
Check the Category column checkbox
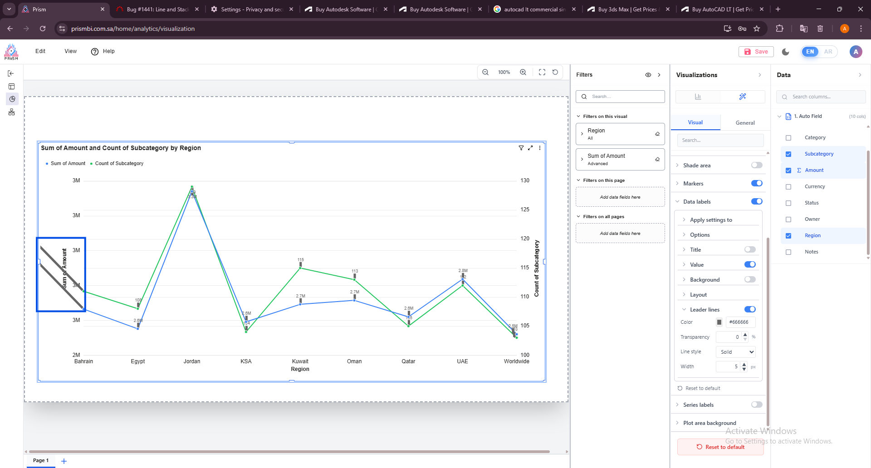pos(788,138)
